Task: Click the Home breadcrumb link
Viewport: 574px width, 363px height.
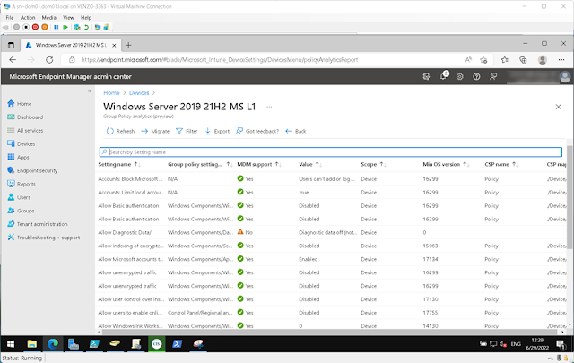Action: pyautogui.click(x=111, y=92)
